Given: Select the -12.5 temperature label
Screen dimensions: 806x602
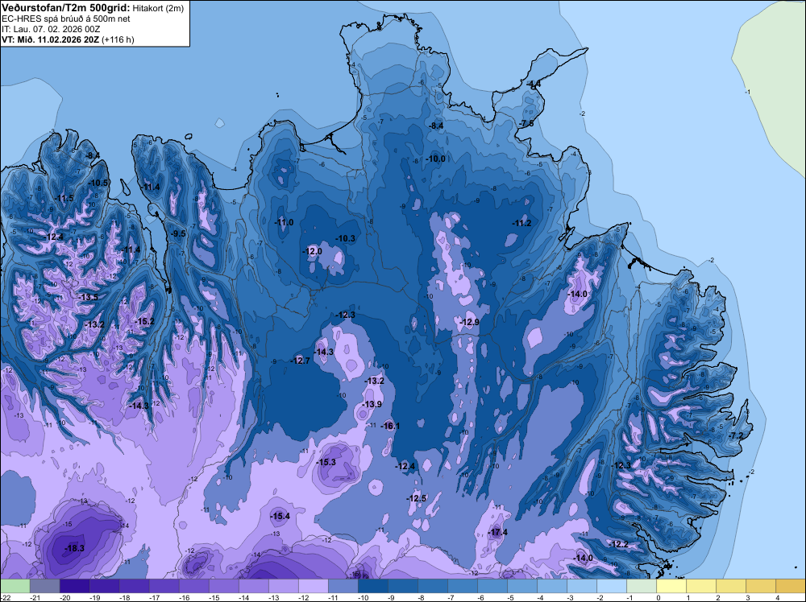Looking at the screenshot, I should 417,498.
